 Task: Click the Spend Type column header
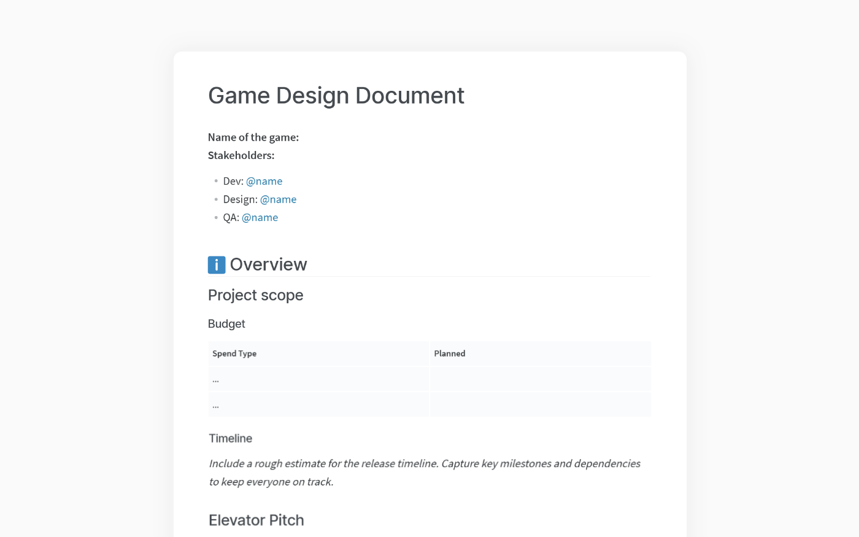pyautogui.click(x=234, y=353)
